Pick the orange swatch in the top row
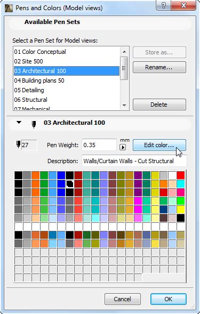Screen dimensions: 200x314 (36, 175)
